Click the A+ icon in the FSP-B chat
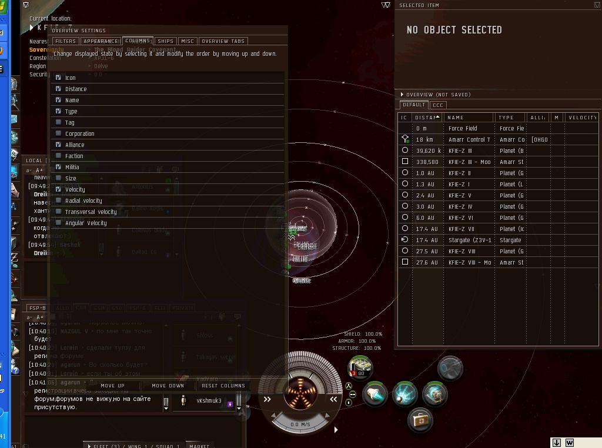602x448 pixels. click(40, 317)
